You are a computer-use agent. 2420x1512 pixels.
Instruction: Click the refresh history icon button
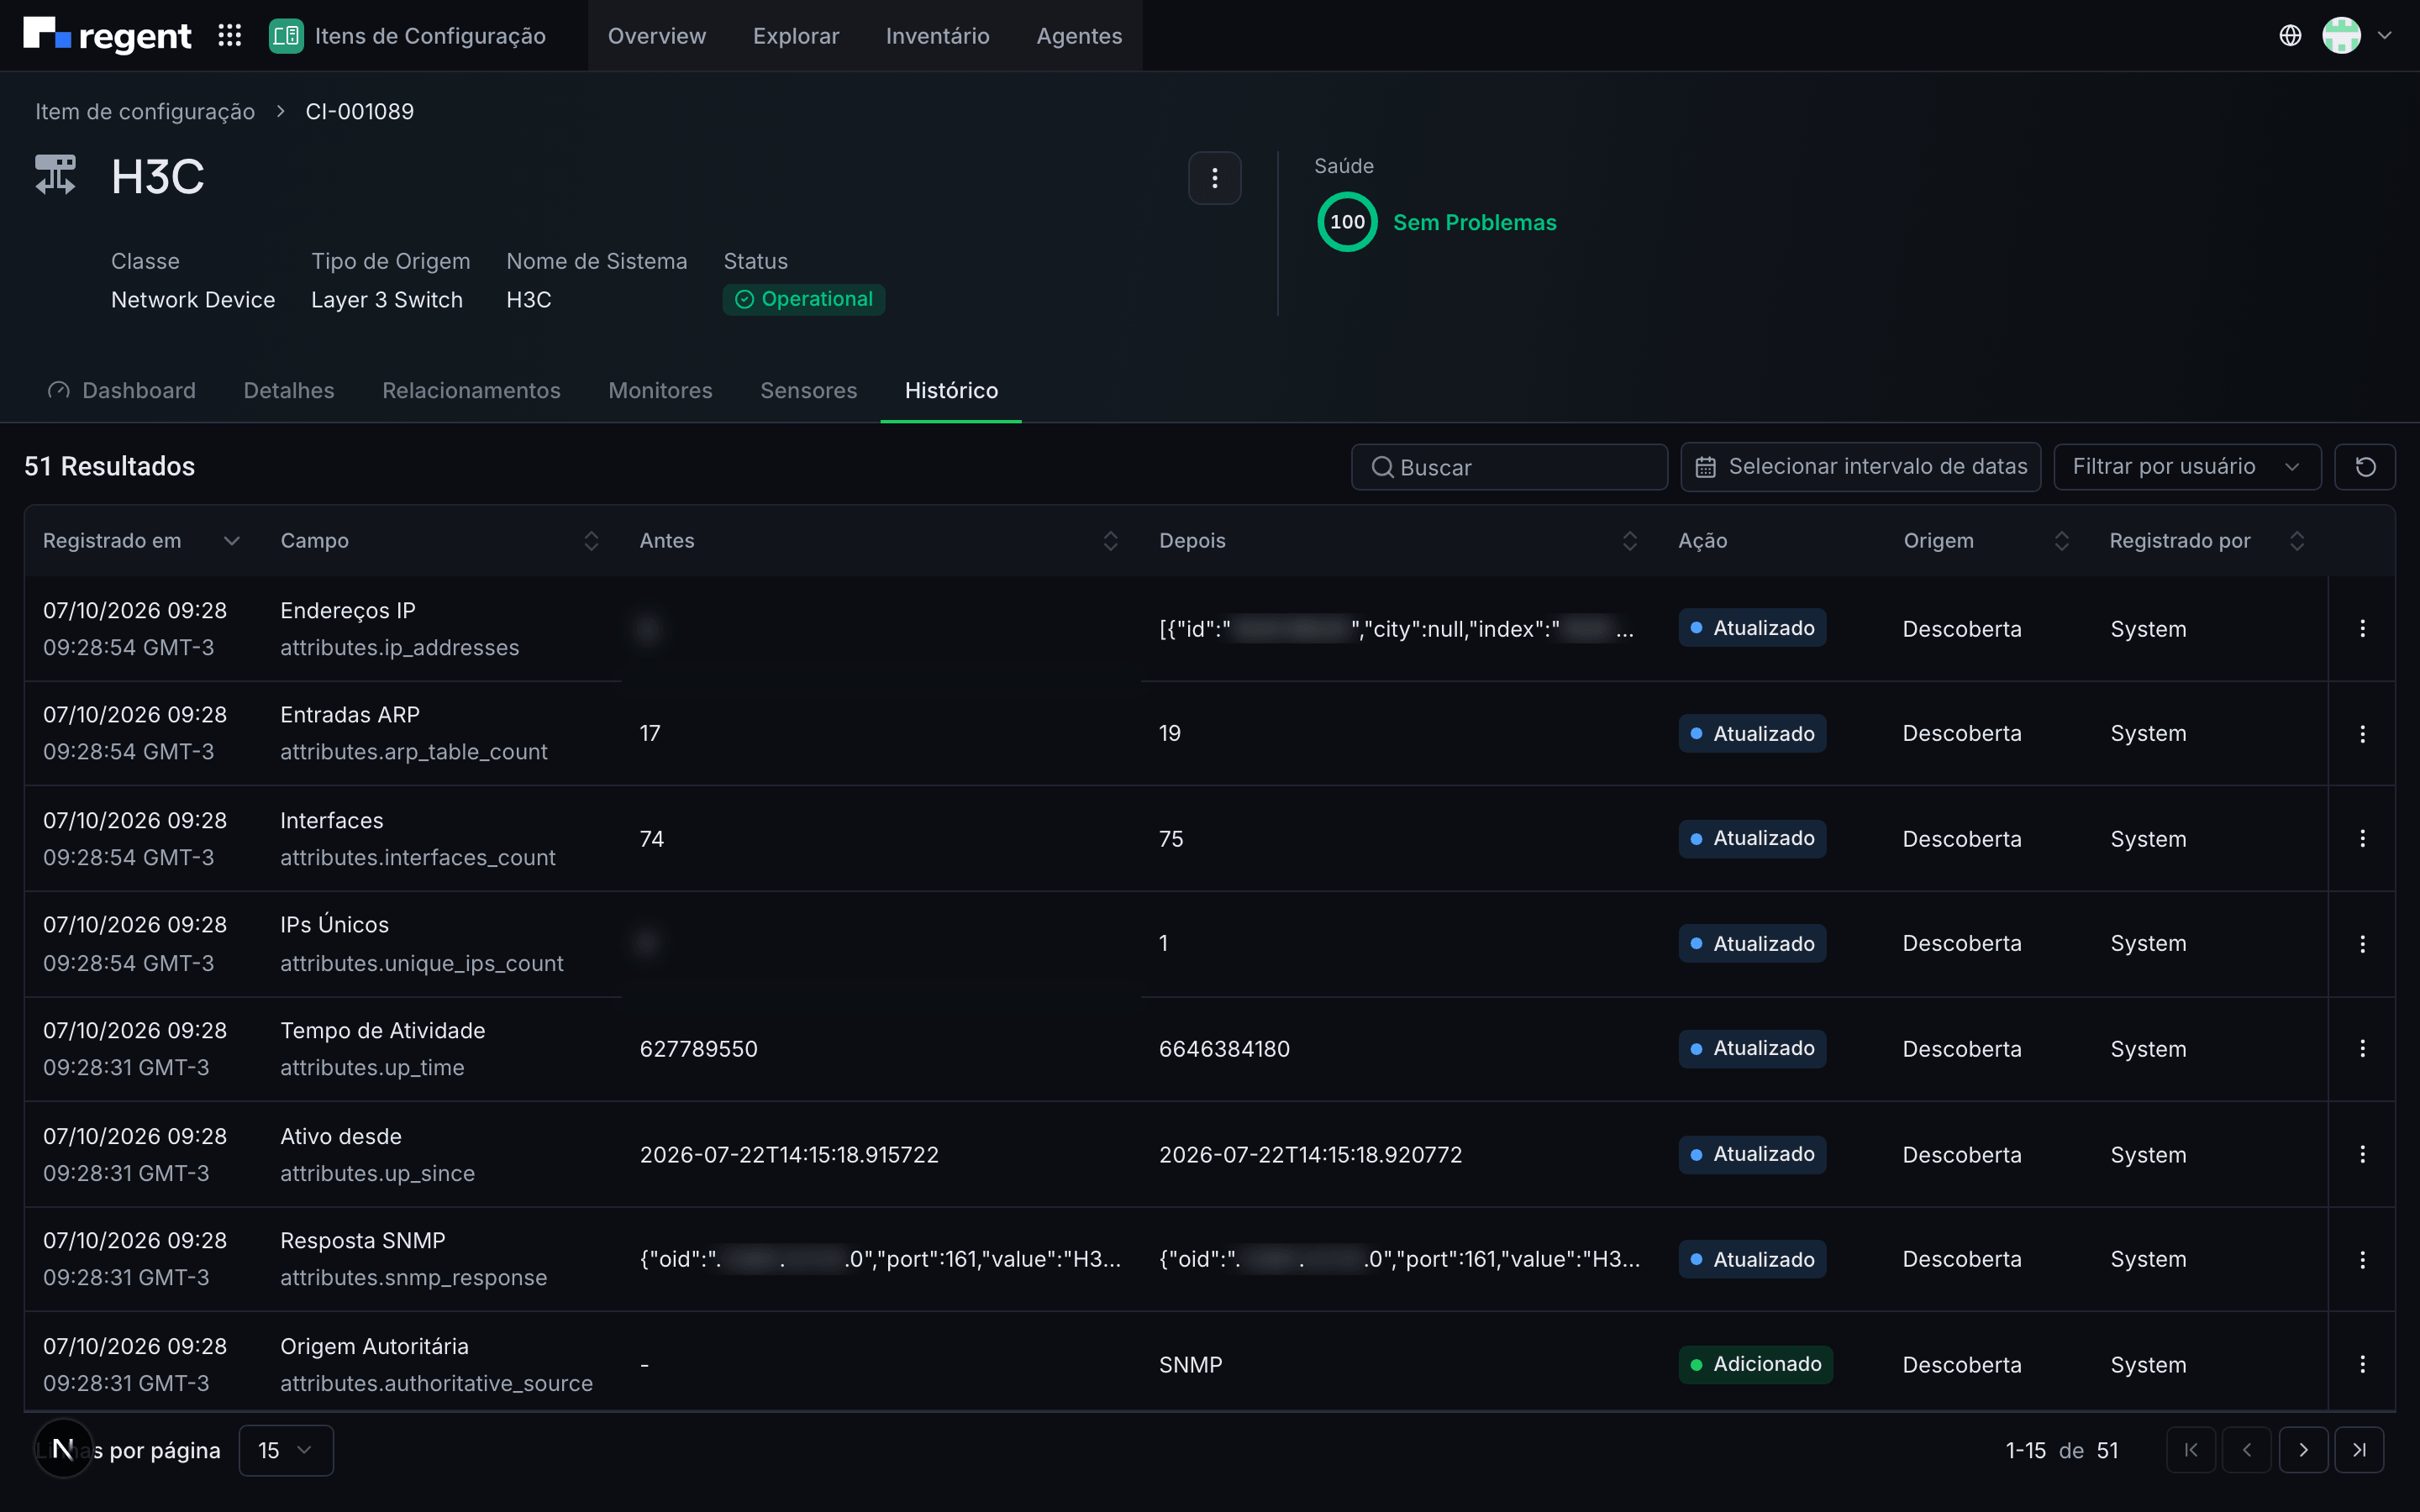click(2365, 467)
